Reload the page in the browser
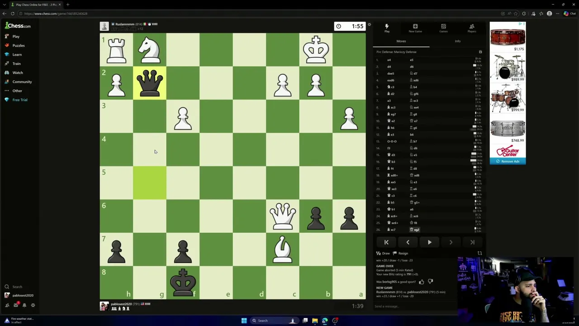Viewport: 579px width, 326px height. pos(13,14)
